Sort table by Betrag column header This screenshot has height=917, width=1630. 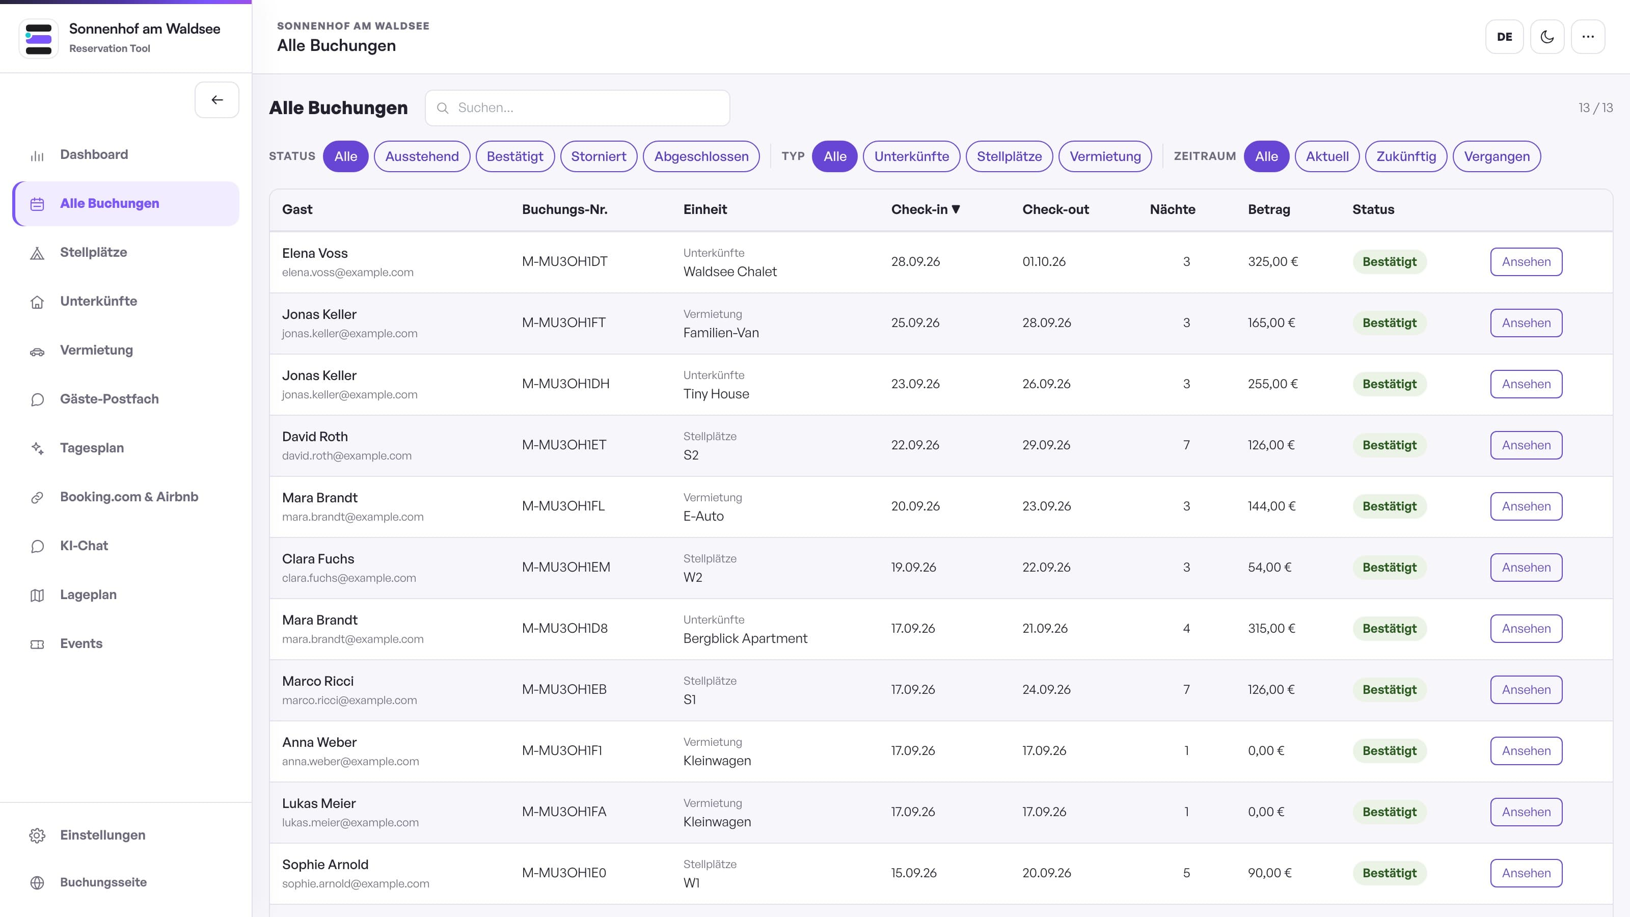coord(1269,209)
